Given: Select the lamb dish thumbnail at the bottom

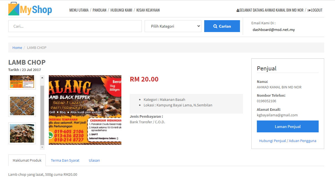Looking at the screenshot, I should click(x=22, y=133).
